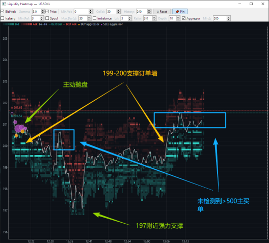This screenshot has height=243, width=269.
Task: Enable the Spoof checkbox
Action: point(47,18)
